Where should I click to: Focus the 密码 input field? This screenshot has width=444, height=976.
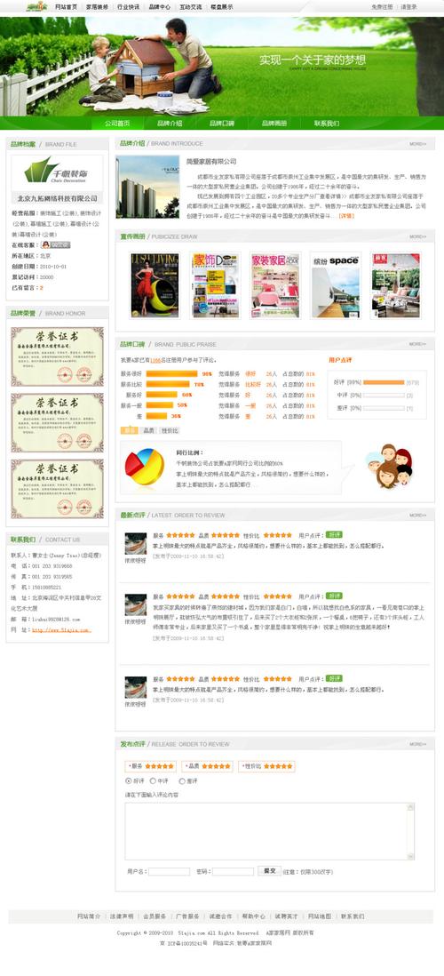coord(234,871)
